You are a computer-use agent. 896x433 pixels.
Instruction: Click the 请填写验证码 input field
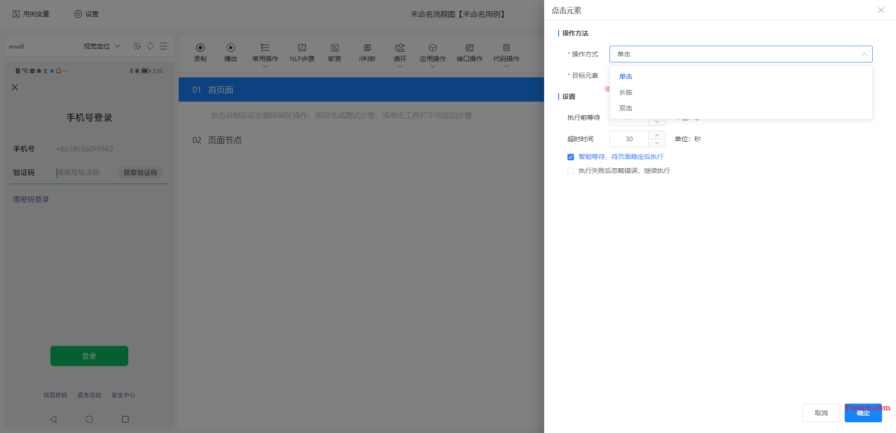click(78, 172)
